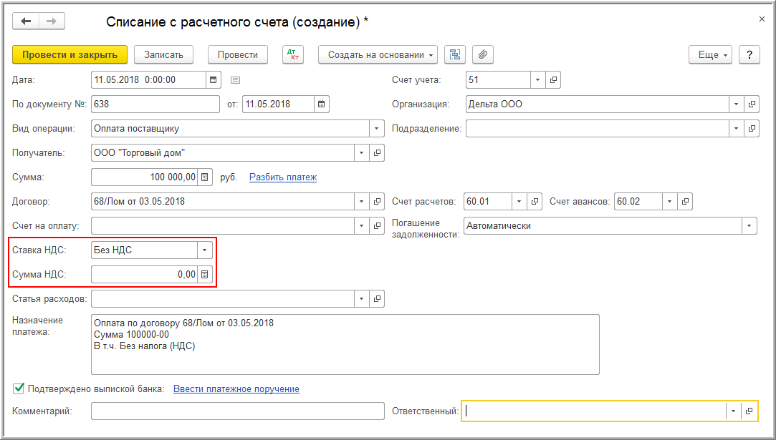Open calculator icon in Сумма НДС field

tap(205, 274)
